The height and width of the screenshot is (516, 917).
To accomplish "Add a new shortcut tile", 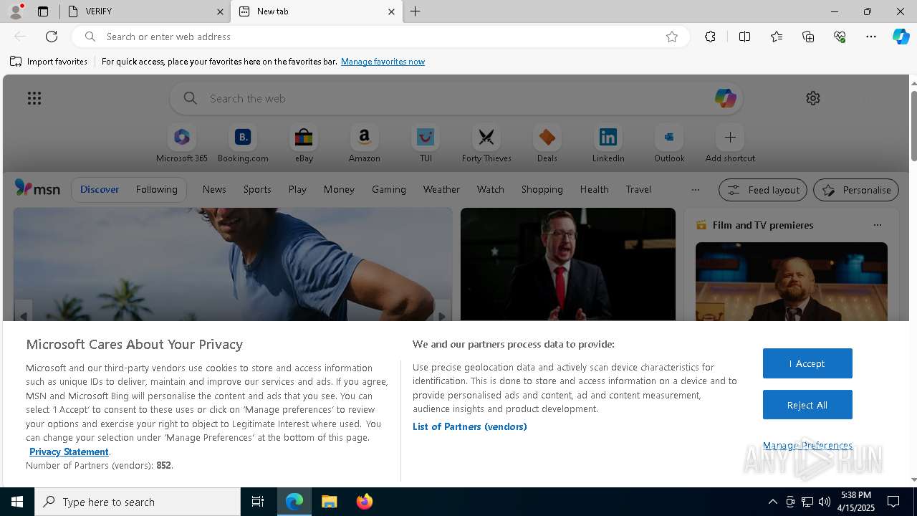I will (x=730, y=144).
